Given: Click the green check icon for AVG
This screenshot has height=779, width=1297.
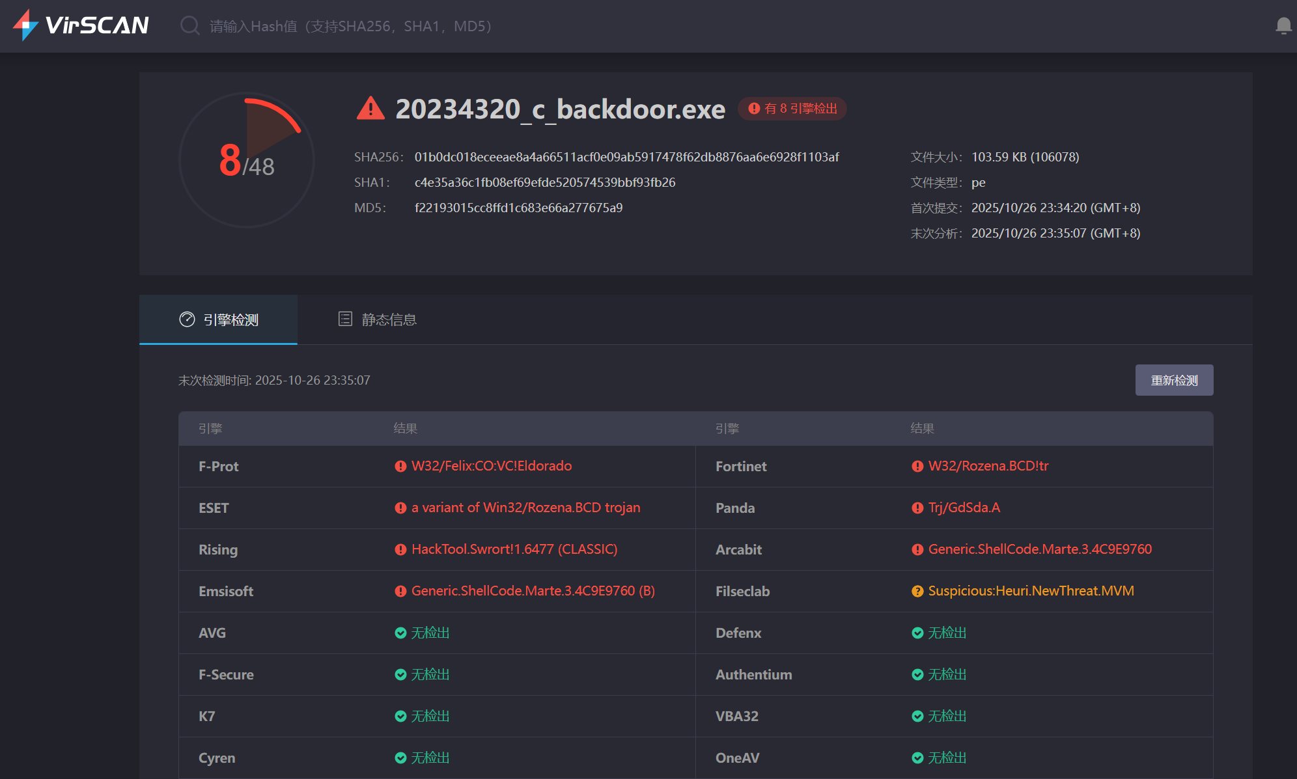Looking at the screenshot, I should [x=400, y=633].
